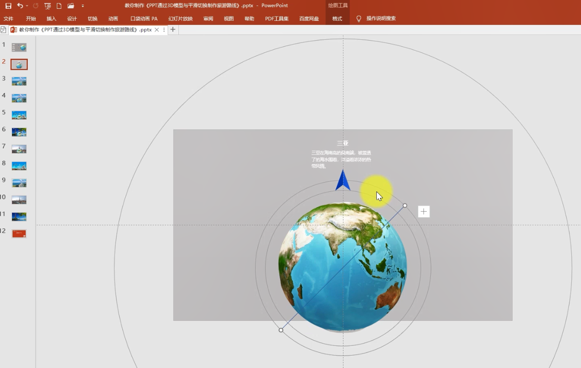Close the pptx document tab
Image resolution: width=581 pixels, height=368 pixels.
click(157, 30)
